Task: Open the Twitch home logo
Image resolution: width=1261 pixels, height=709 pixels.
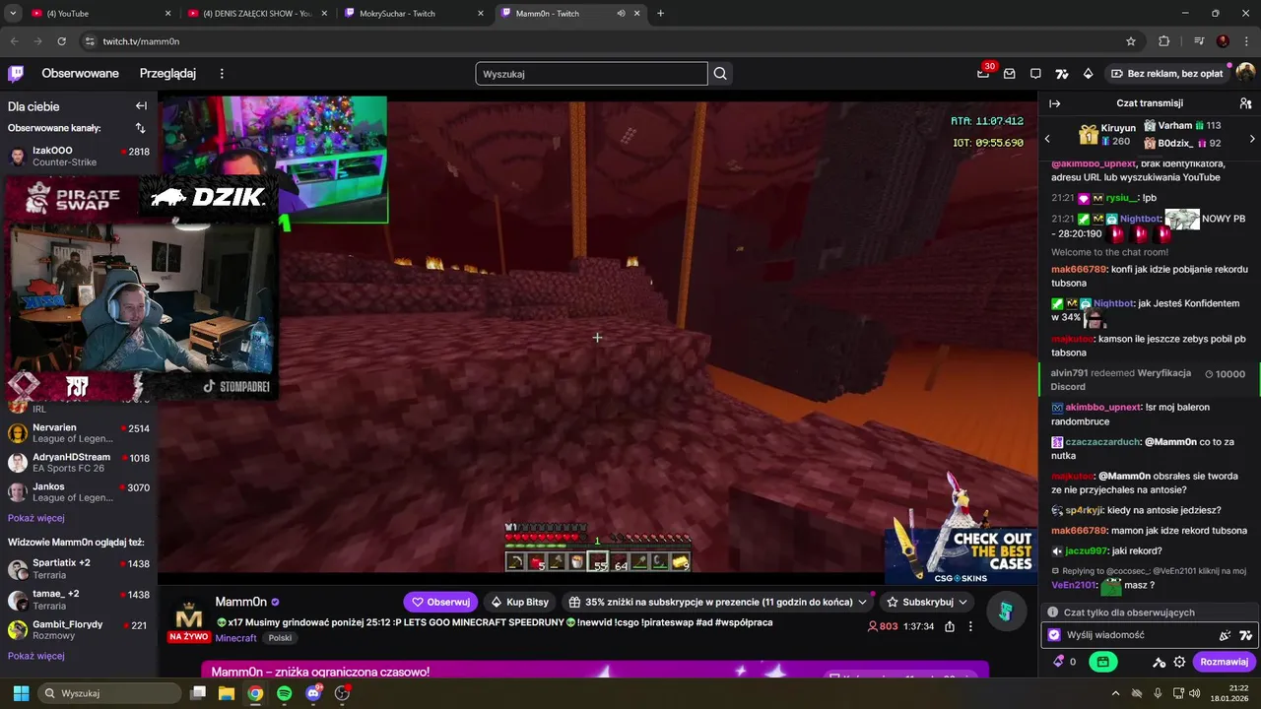Action: (x=16, y=74)
